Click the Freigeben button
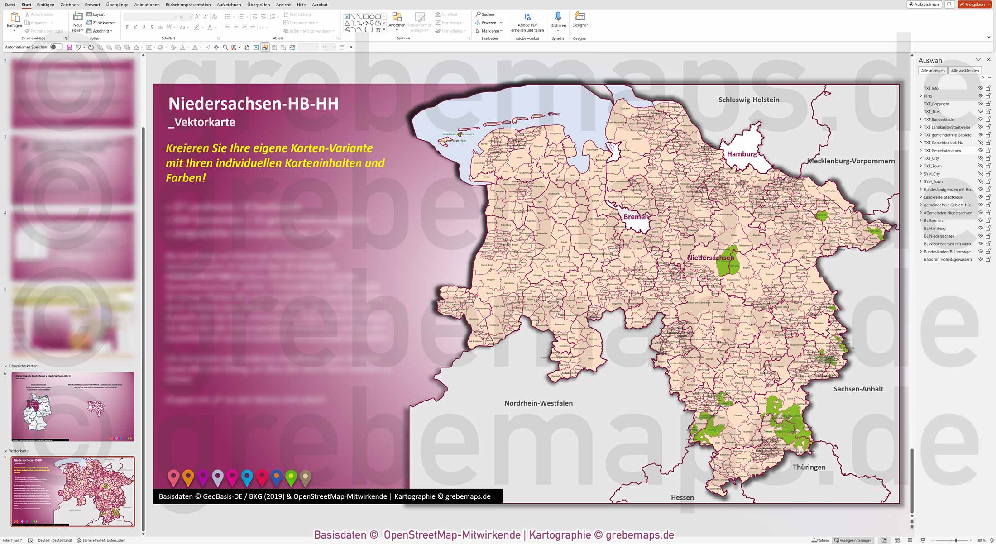This screenshot has width=996, height=544. (974, 4)
